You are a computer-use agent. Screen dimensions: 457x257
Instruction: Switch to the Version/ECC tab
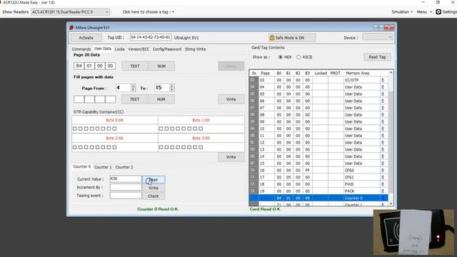(139, 49)
